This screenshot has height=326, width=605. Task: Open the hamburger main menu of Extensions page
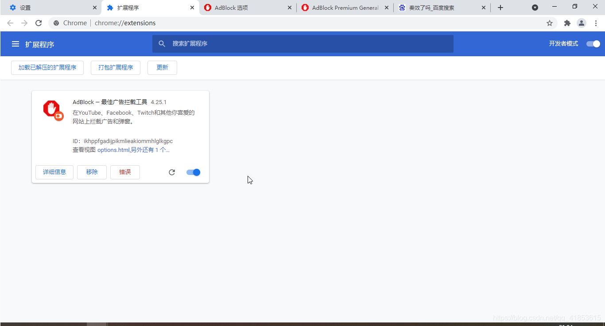(x=16, y=44)
